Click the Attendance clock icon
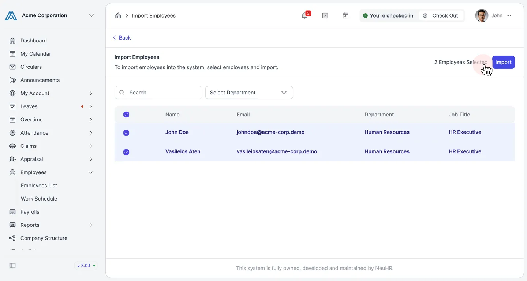Viewport: 527px width, 281px height. tap(12, 133)
